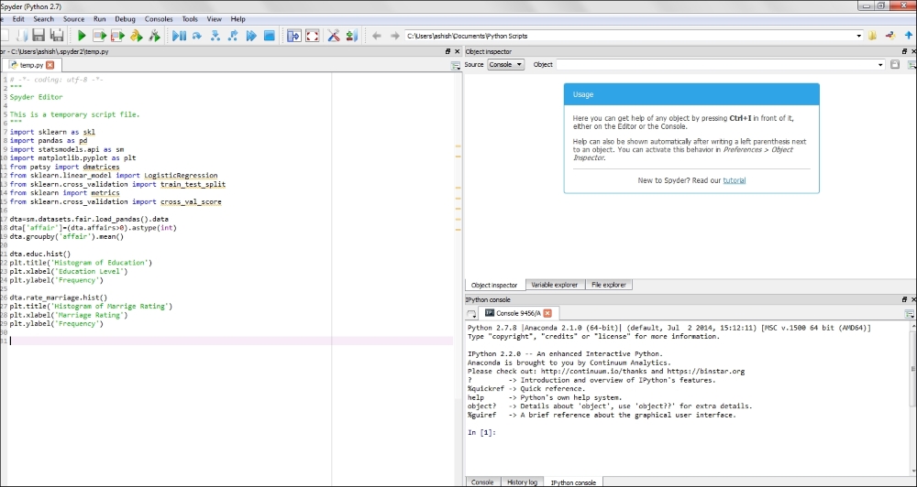Open the Run menu
Screen dimensions: 917x487
[x=99, y=18]
